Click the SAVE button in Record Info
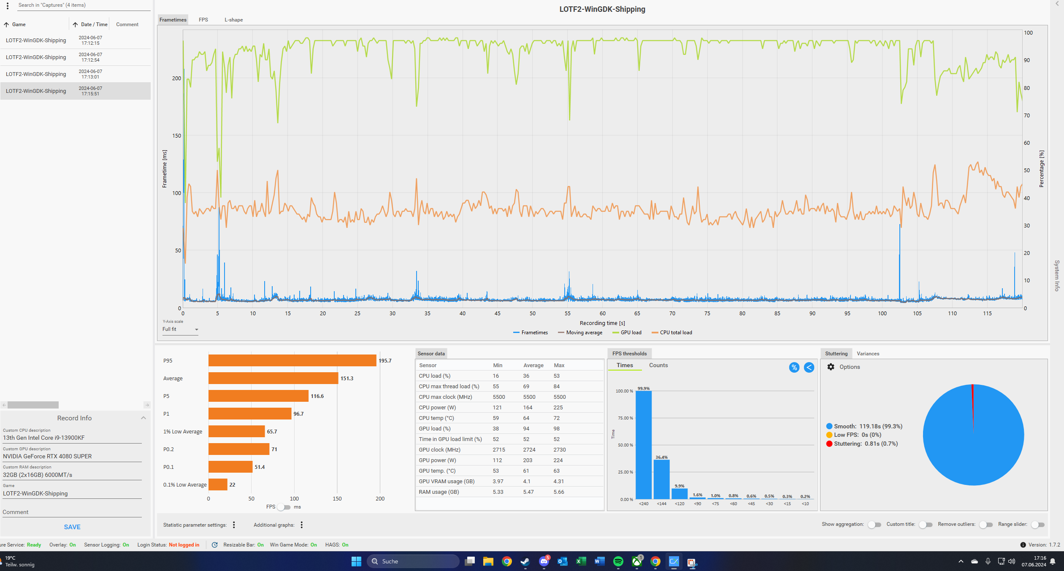Screen dimensions: 1064x571 coord(72,527)
